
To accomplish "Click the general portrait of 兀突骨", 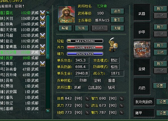I will [x=66, y=14].
